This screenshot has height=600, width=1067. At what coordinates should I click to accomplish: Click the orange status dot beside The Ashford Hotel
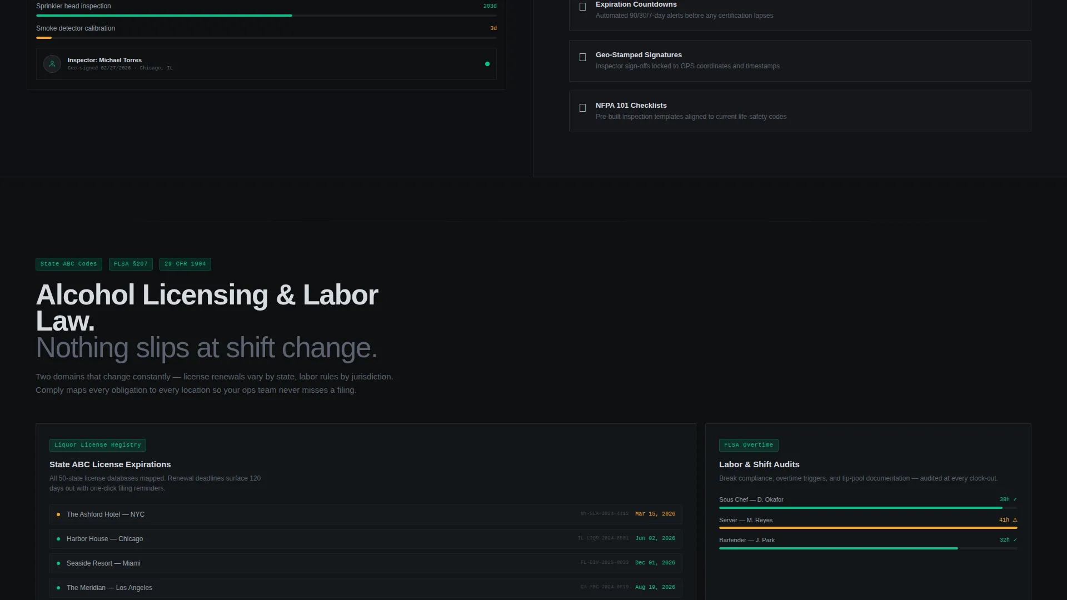coord(58,514)
